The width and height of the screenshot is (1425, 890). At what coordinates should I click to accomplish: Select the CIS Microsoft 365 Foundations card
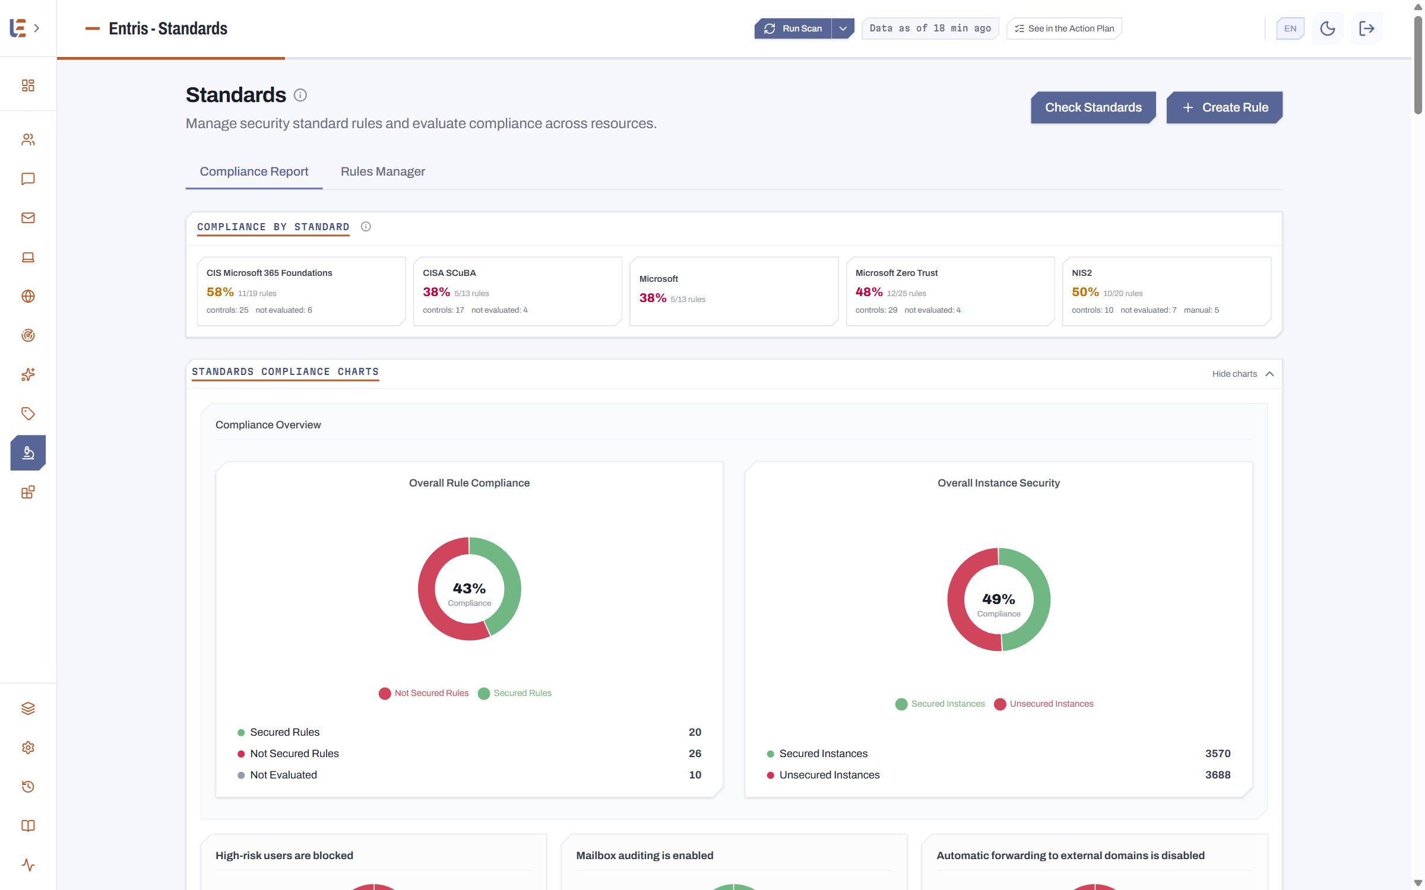tap(302, 291)
